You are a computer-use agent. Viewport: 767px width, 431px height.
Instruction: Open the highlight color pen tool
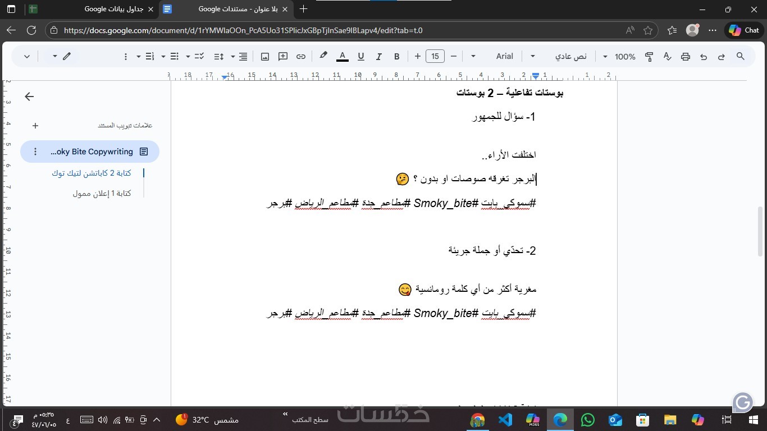(323, 56)
